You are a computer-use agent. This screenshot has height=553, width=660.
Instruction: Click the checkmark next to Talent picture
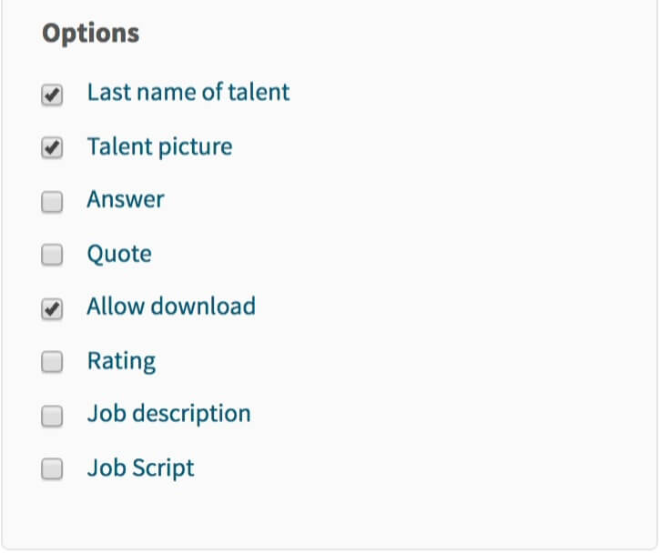point(52,148)
